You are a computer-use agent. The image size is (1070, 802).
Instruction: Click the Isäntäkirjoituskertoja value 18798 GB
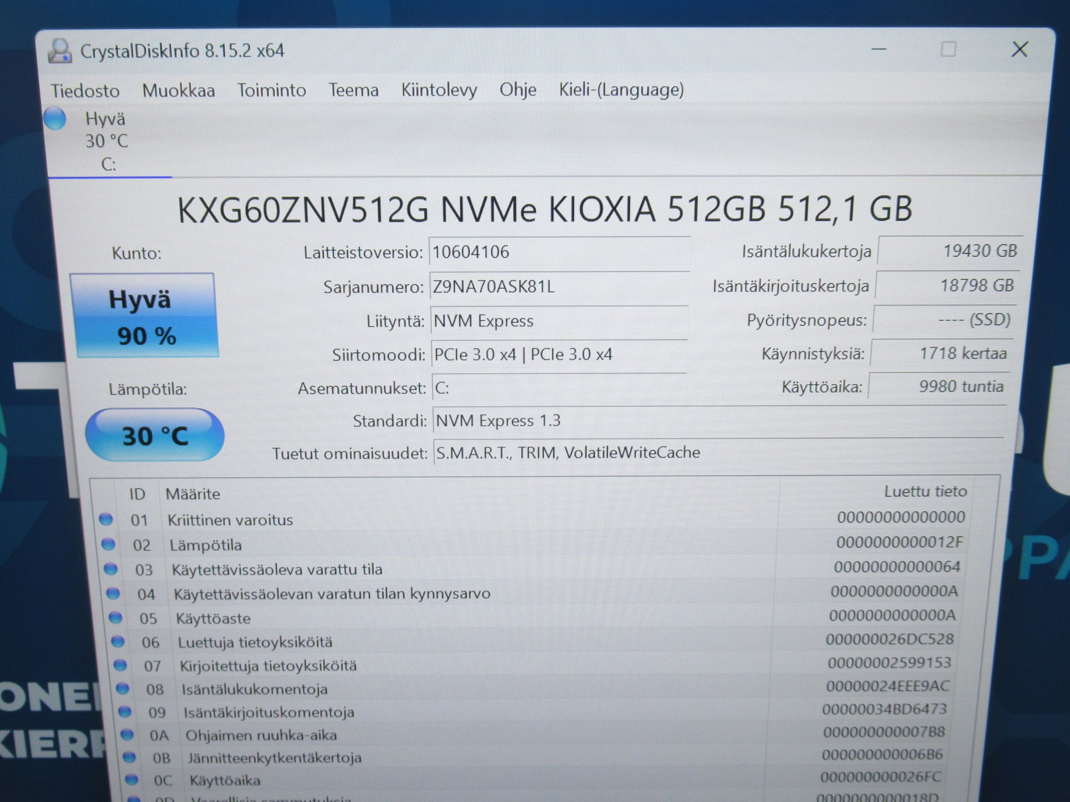pyautogui.click(x=947, y=285)
